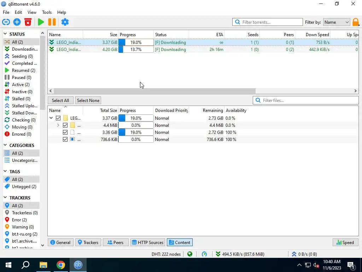Show hidden system tray icons

coord(299,265)
